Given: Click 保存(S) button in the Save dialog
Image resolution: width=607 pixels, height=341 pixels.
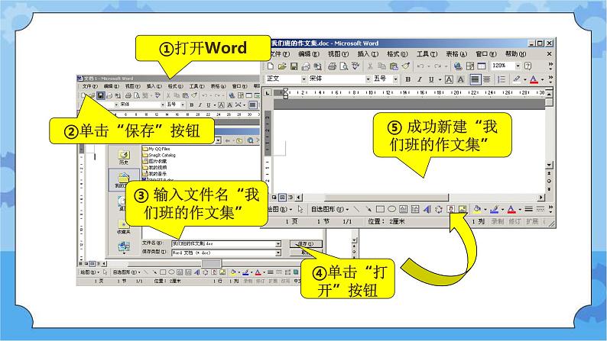Looking at the screenshot, I should click(307, 243).
